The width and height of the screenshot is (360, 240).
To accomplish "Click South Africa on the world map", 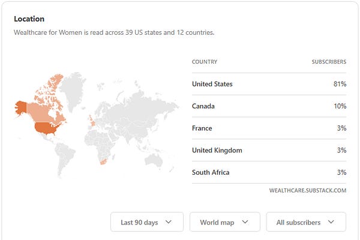I will [x=103, y=161].
